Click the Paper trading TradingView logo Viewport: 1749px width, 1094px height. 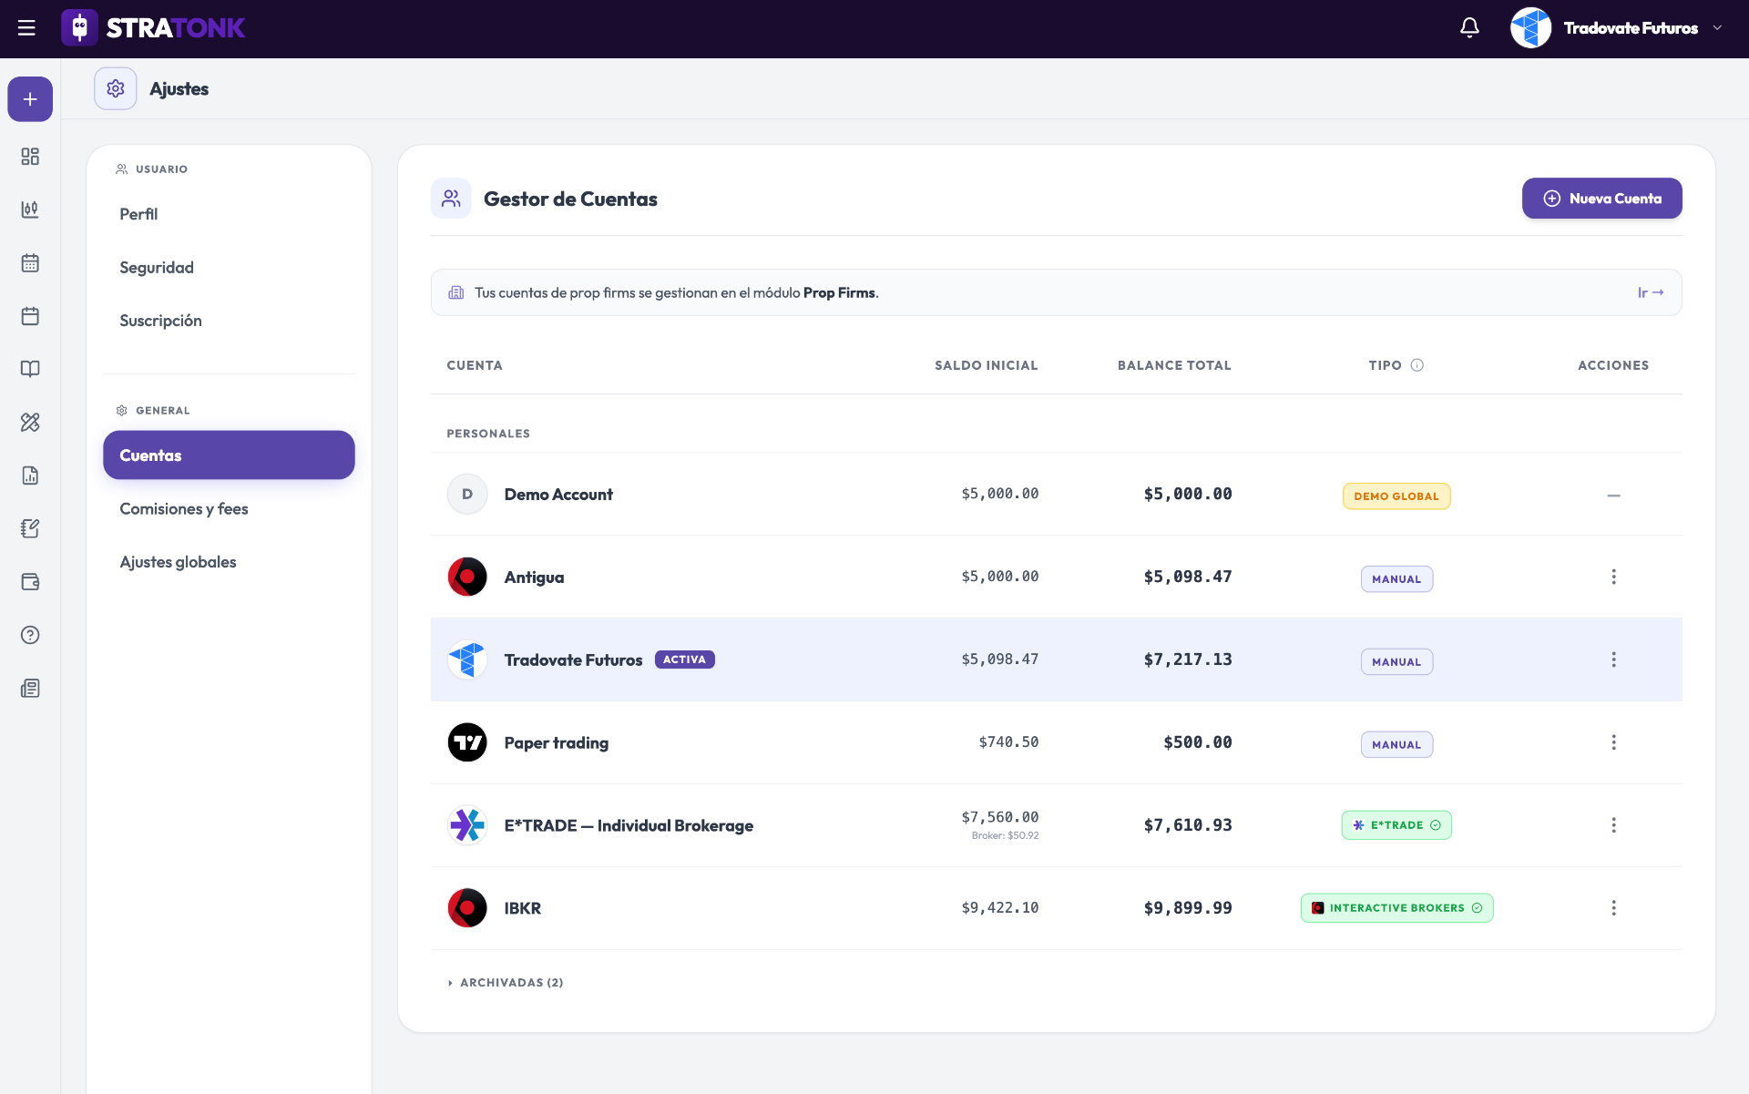coord(467,742)
